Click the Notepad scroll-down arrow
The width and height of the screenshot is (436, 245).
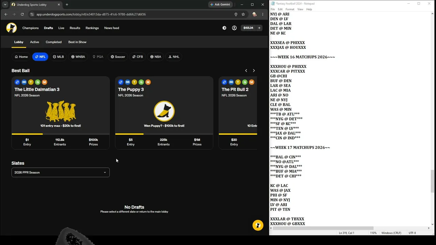point(433,224)
